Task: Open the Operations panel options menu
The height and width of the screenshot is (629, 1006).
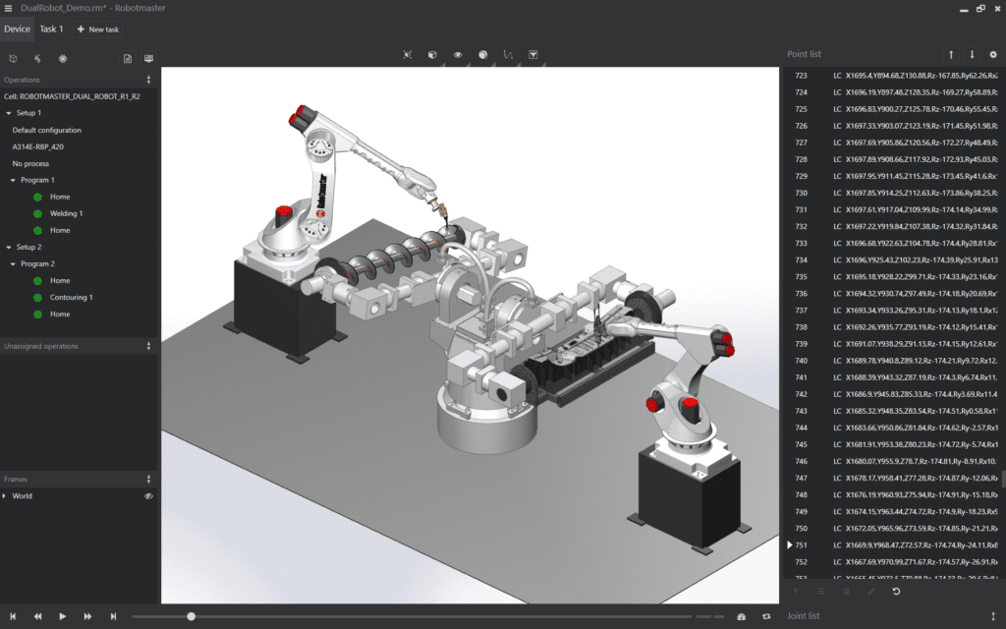Action: coord(149,80)
